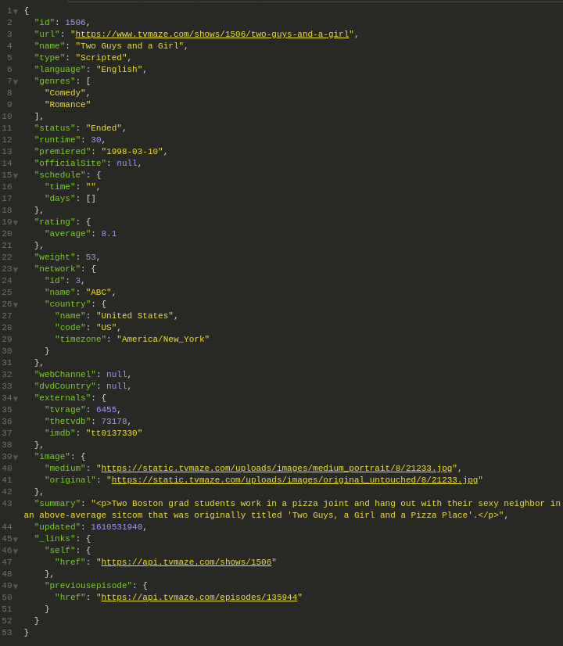
Task: Click the language value "English"
Action: 120,70
